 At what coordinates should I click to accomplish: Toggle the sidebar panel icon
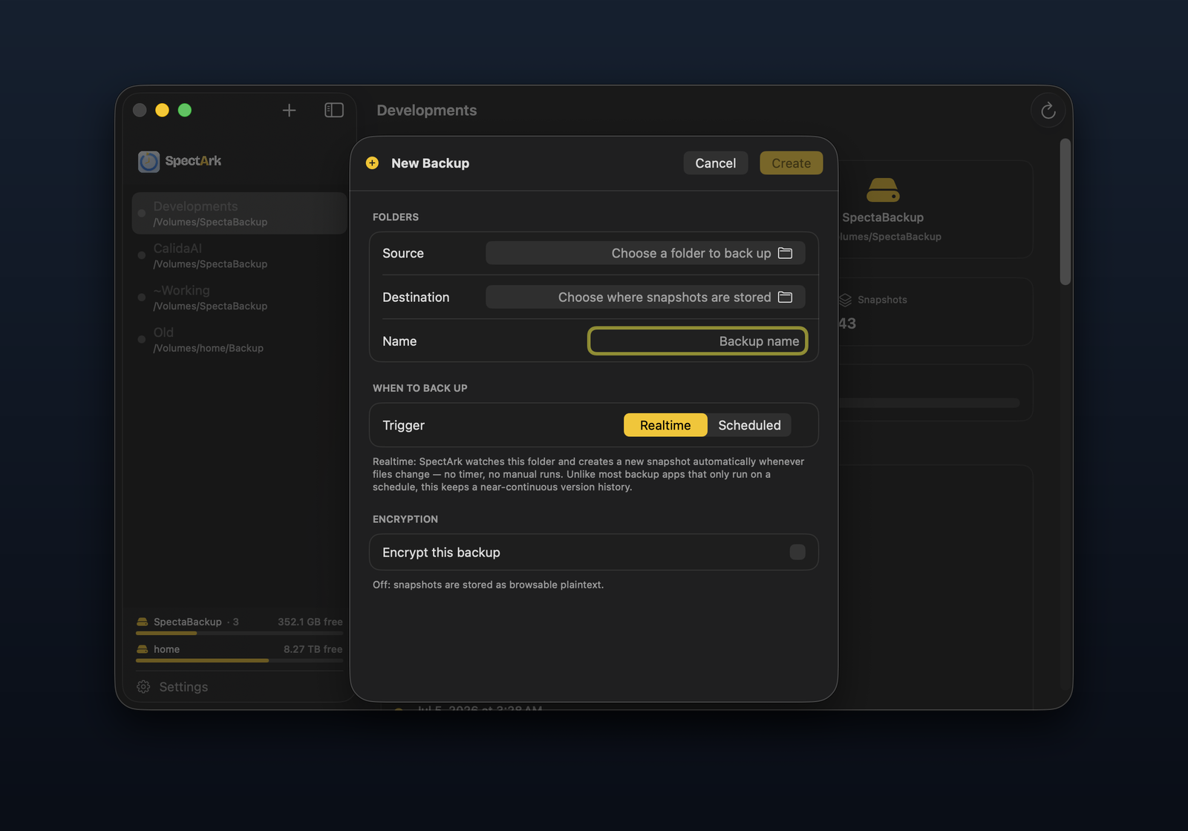point(334,111)
